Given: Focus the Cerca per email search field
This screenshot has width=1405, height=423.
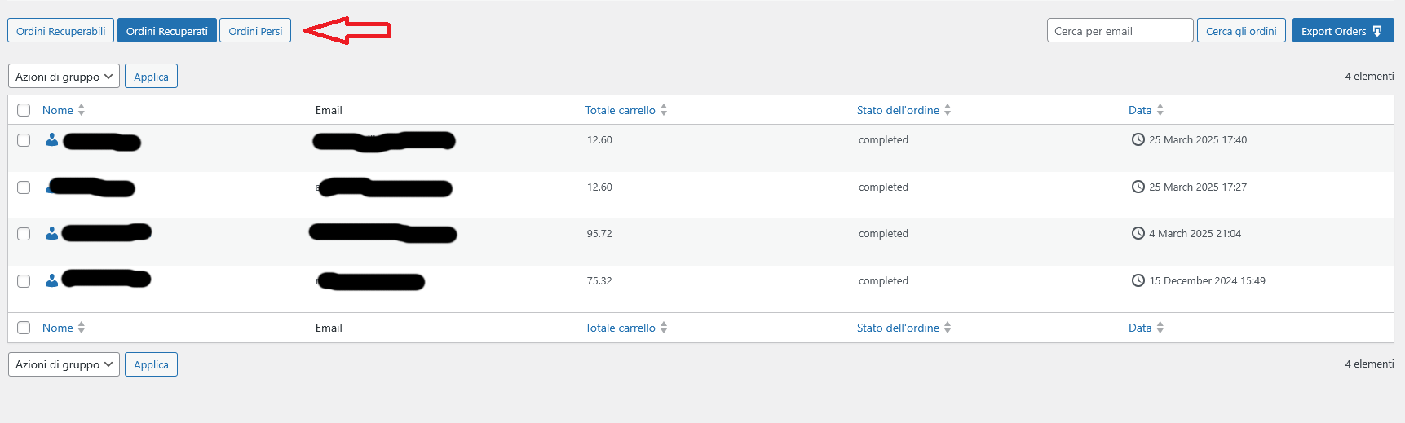Looking at the screenshot, I should pos(1119,31).
